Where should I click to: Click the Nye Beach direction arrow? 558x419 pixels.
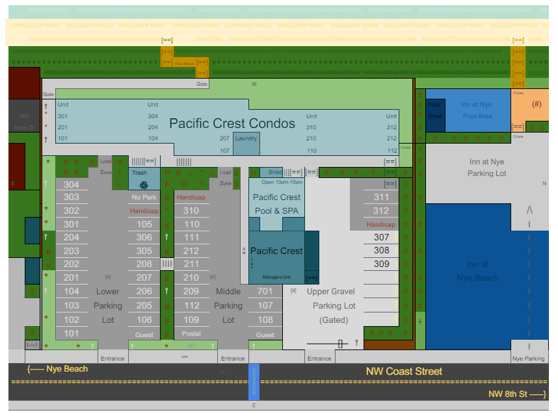pos(58,369)
